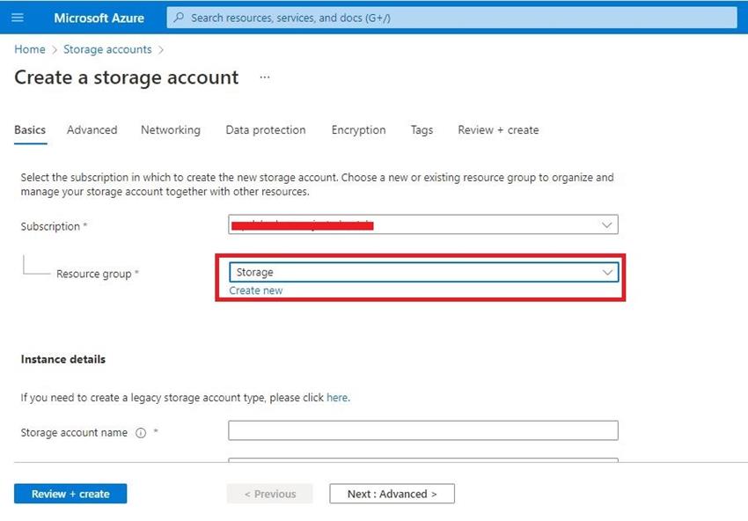
Task: Open the Networking tab
Action: point(170,129)
